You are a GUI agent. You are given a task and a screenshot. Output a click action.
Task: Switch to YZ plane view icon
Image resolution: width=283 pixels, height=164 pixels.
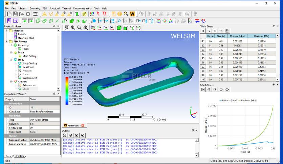(106, 28)
